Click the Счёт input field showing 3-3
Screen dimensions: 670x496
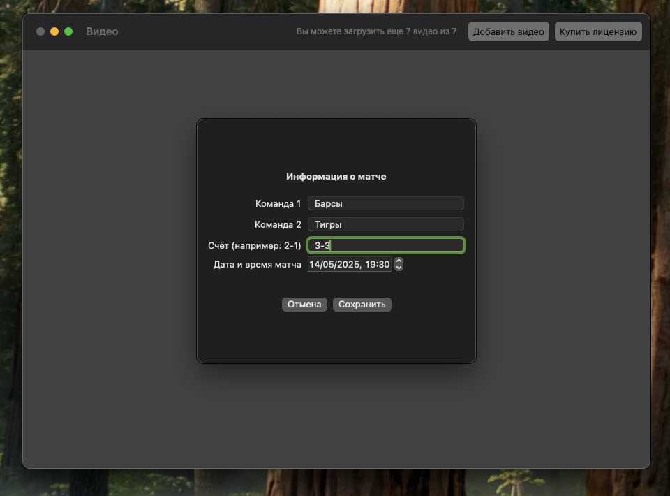[x=385, y=245]
